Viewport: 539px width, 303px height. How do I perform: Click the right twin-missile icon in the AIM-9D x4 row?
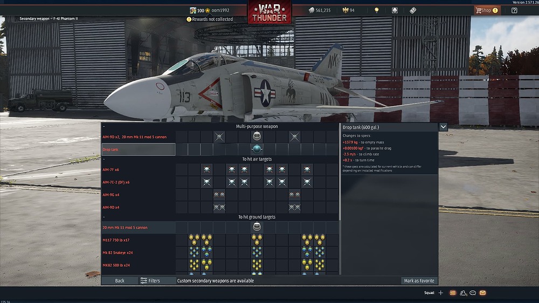(294, 207)
